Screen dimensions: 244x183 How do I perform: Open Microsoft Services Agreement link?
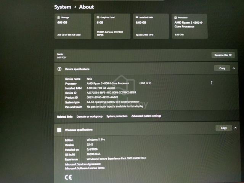(x=83, y=164)
